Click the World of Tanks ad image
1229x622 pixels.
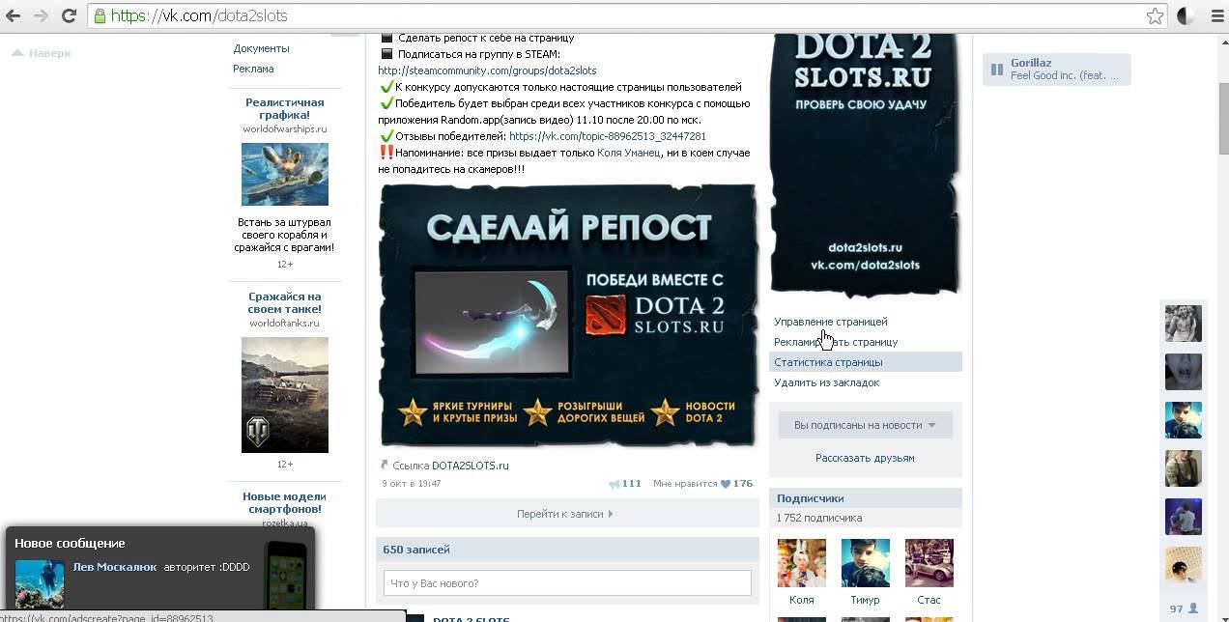[285, 394]
